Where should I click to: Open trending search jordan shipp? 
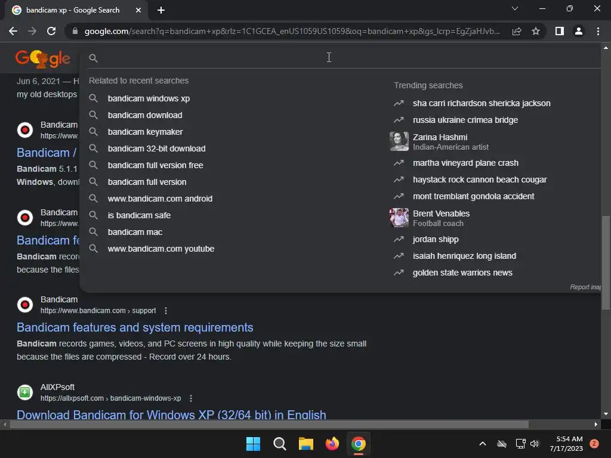pyautogui.click(x=435, y=240)
